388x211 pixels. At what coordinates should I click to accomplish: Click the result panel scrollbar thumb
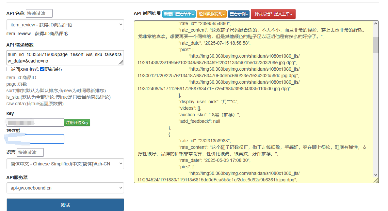(376, 45)
